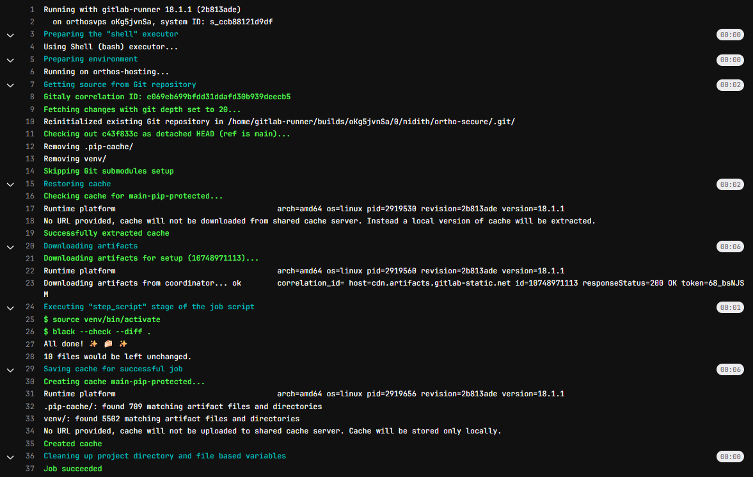The image size is (753, 477).
Task: Open line number 11 link
Action: 30,134
